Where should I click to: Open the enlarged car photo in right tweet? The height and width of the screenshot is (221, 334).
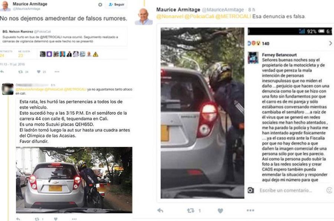pyautogui.click(x=202, y=113)
